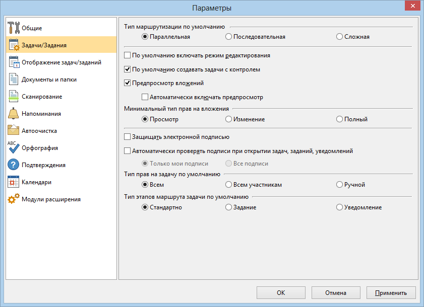Open the Орфография ABC checkmark icon
424x307 pixels.
[x=14, y=147]
